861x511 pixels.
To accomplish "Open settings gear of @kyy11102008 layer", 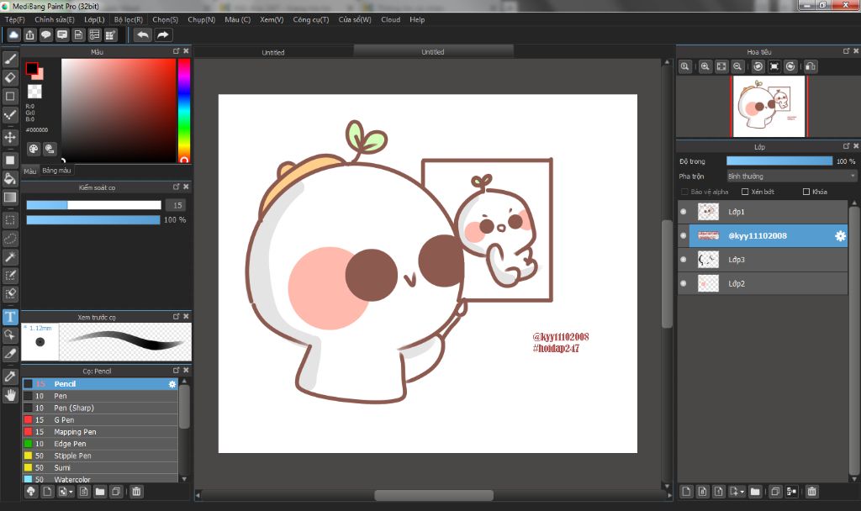I will pos(840,236).
